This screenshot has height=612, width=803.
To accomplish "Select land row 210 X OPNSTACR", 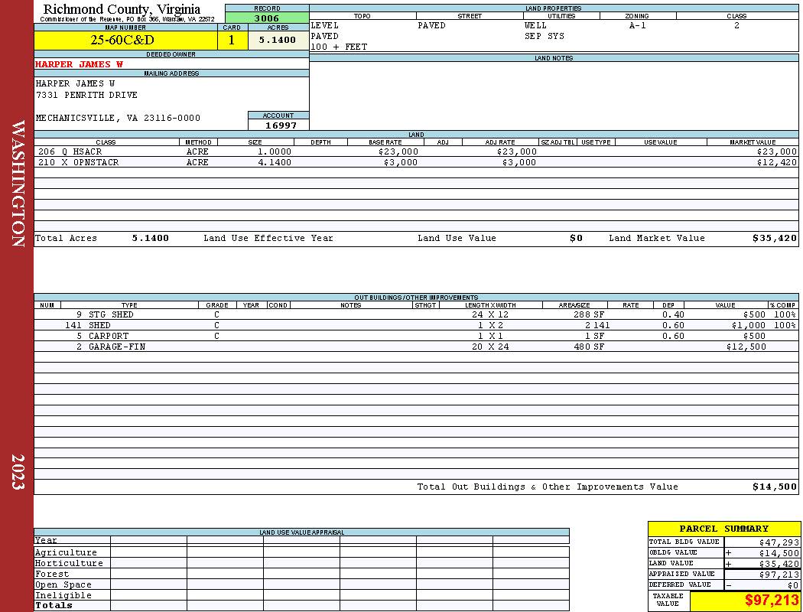I will pyautogui.click(x=416, y=162).
